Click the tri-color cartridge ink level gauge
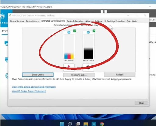This screenshot has width=156, height=126. (69, 47)
